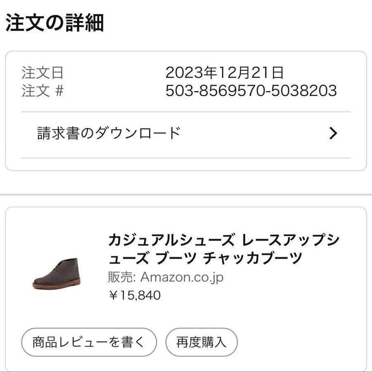The width and height of the screenshot is (372, 372).
Task: Click the 販売: seller label
Action: [122, 277]
